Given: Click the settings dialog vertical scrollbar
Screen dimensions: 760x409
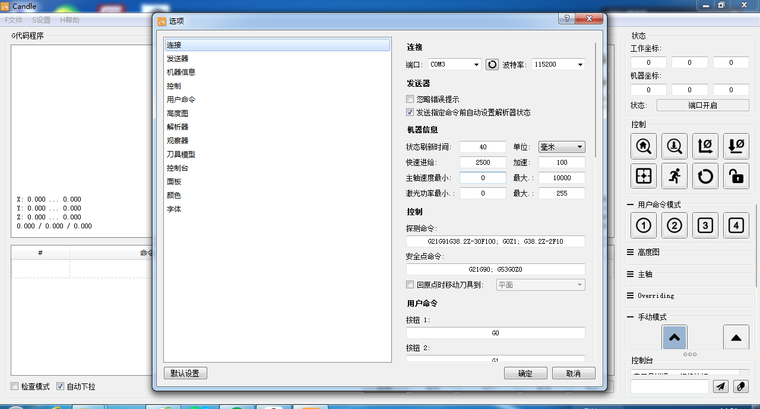Looking at the screenshot, I should click(596, 100).
